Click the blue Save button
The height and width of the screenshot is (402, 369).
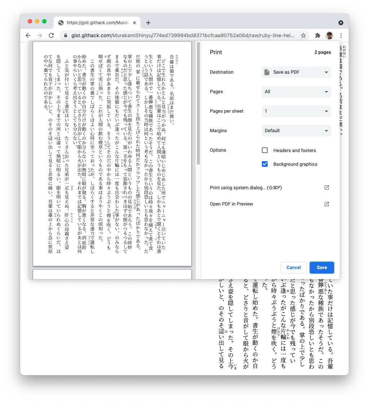(x=322, y=267)
